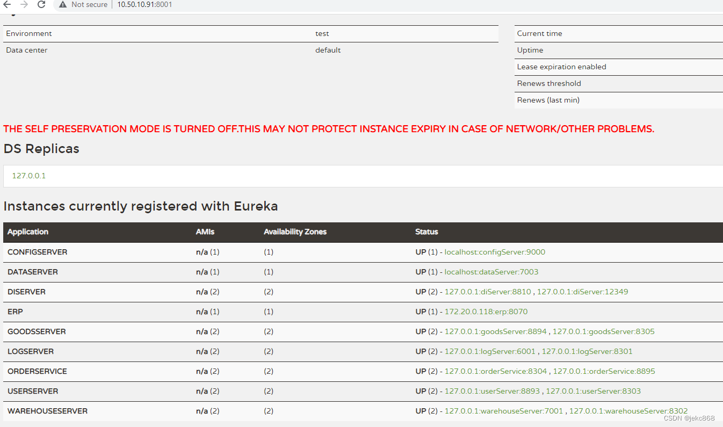The image size is (723, 427).
Task: Open 127.0.0.1:goodsServer:8894 instance link
Action: [496, 331]
